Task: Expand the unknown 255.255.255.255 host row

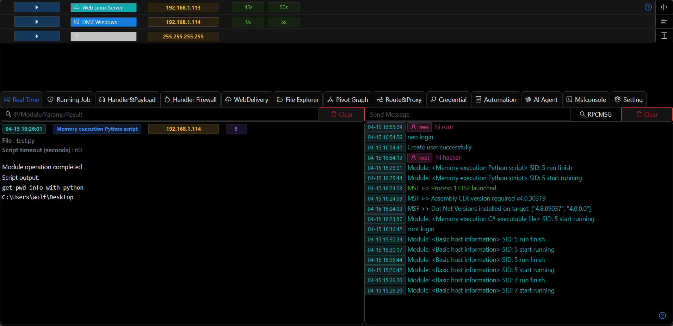Action: 37,36
